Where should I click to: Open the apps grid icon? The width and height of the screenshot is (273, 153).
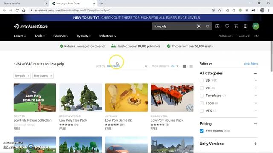click(246, 26)
